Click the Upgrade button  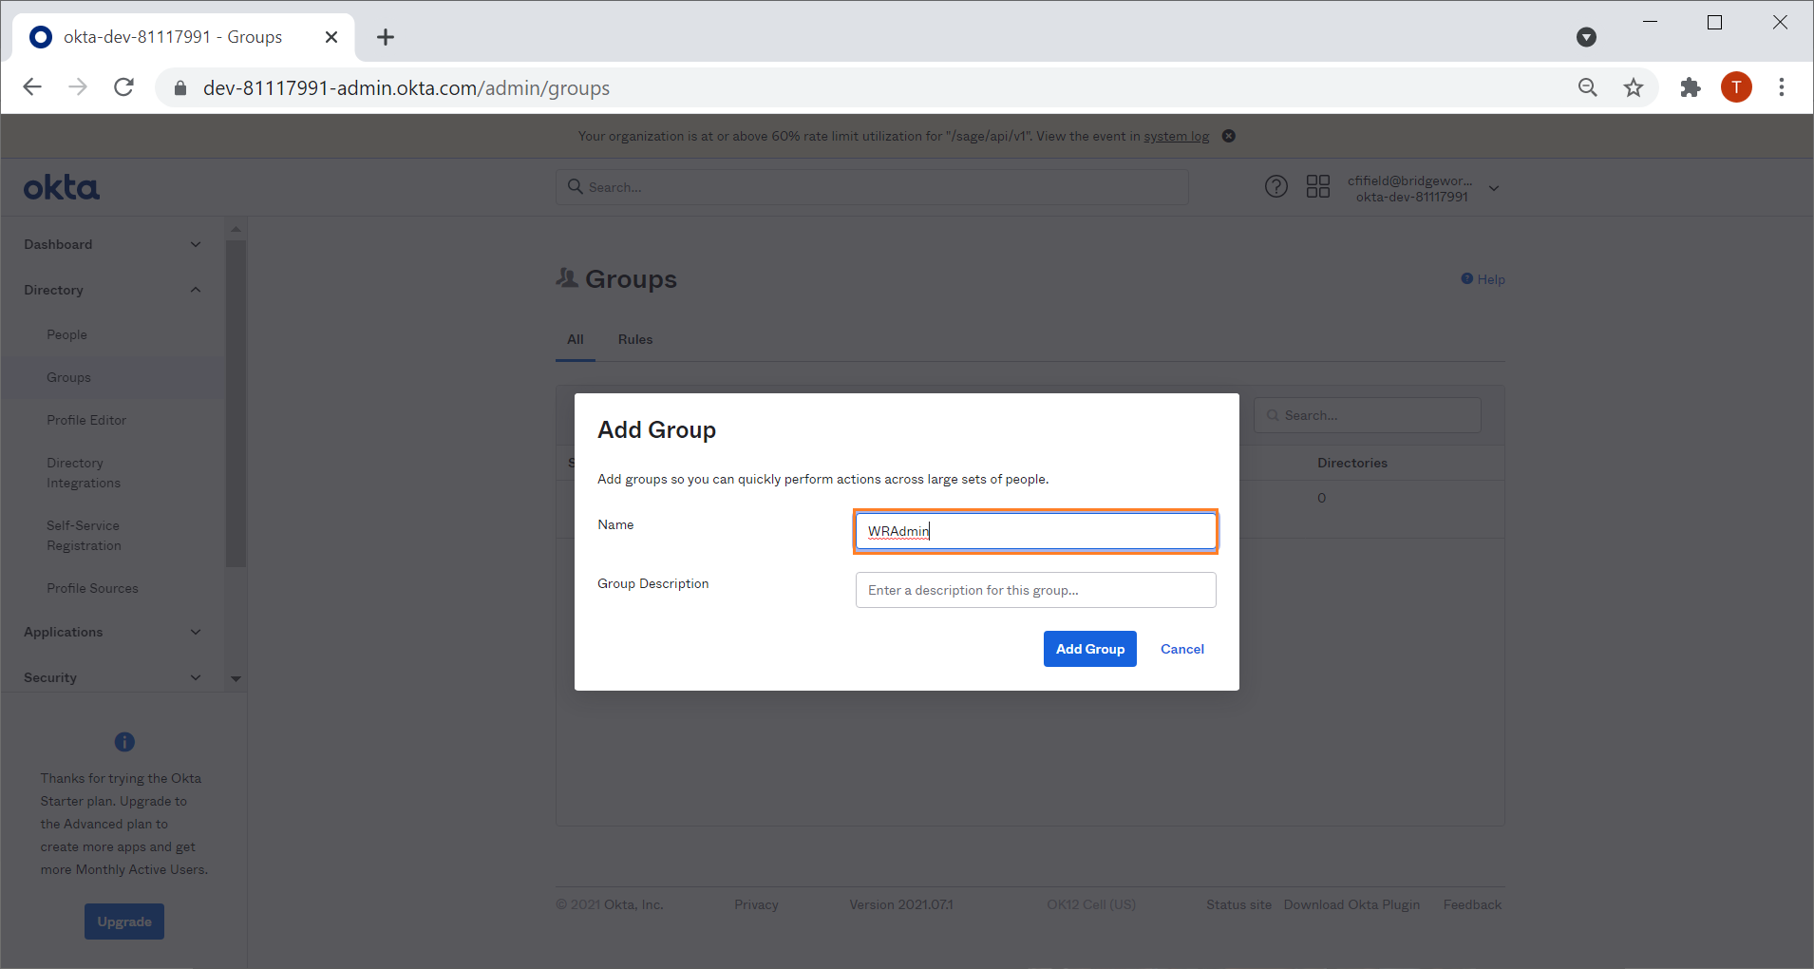(124, 921)
